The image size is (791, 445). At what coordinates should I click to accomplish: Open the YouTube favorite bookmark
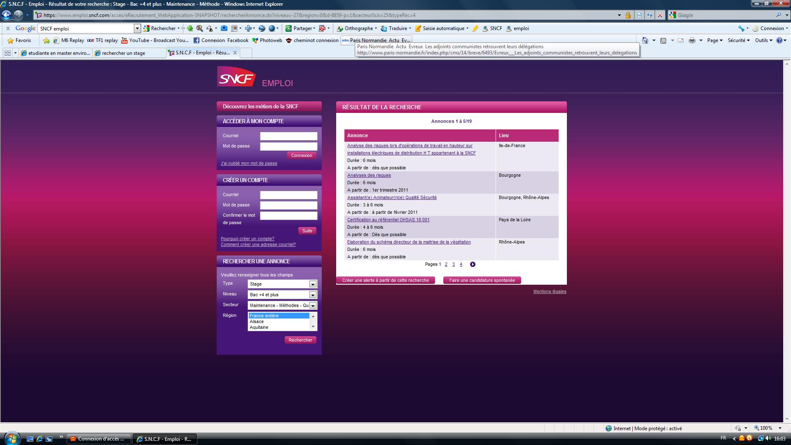click(155, 40)
